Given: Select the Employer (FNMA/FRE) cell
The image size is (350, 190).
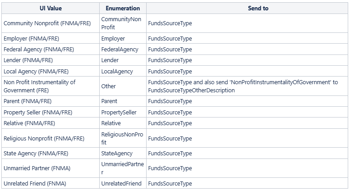Looking at the screenshot, I should (x=51, y=38).
